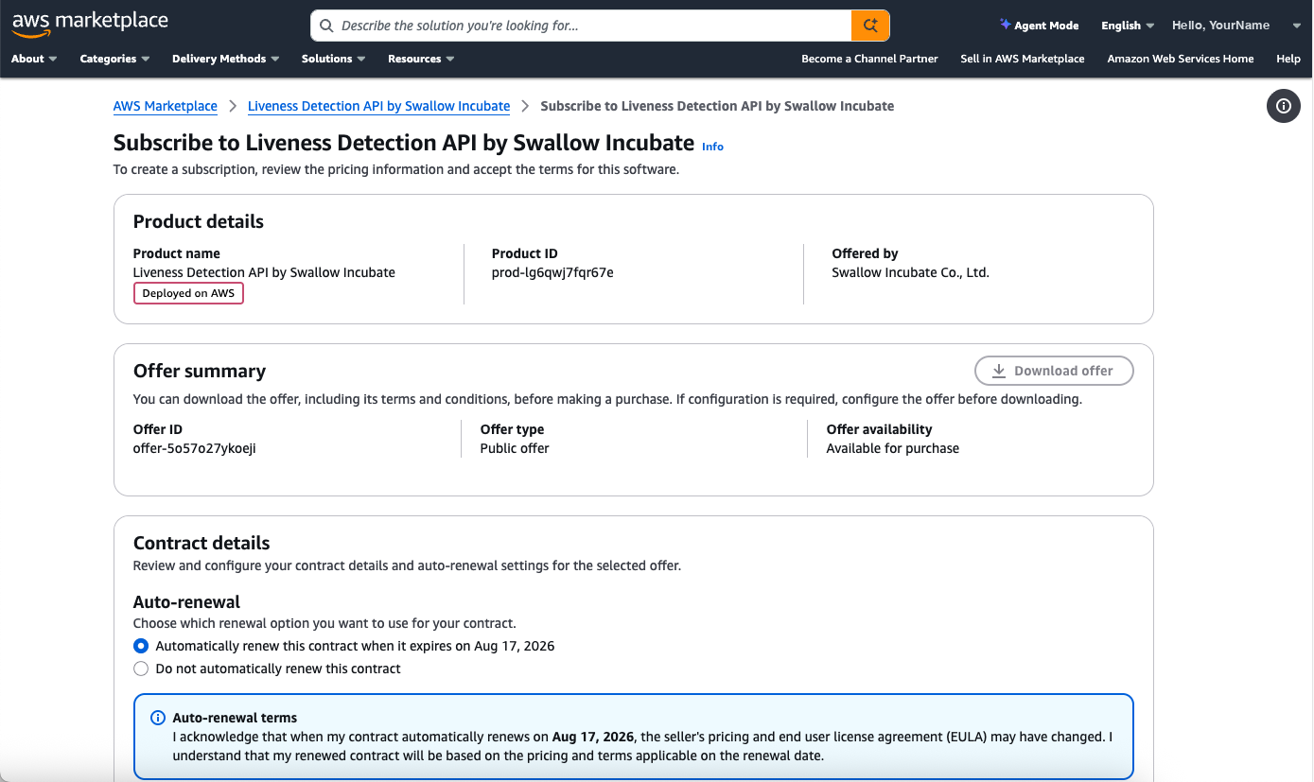
Task: Expand the About menu
Action: click(x=34, y=59)
